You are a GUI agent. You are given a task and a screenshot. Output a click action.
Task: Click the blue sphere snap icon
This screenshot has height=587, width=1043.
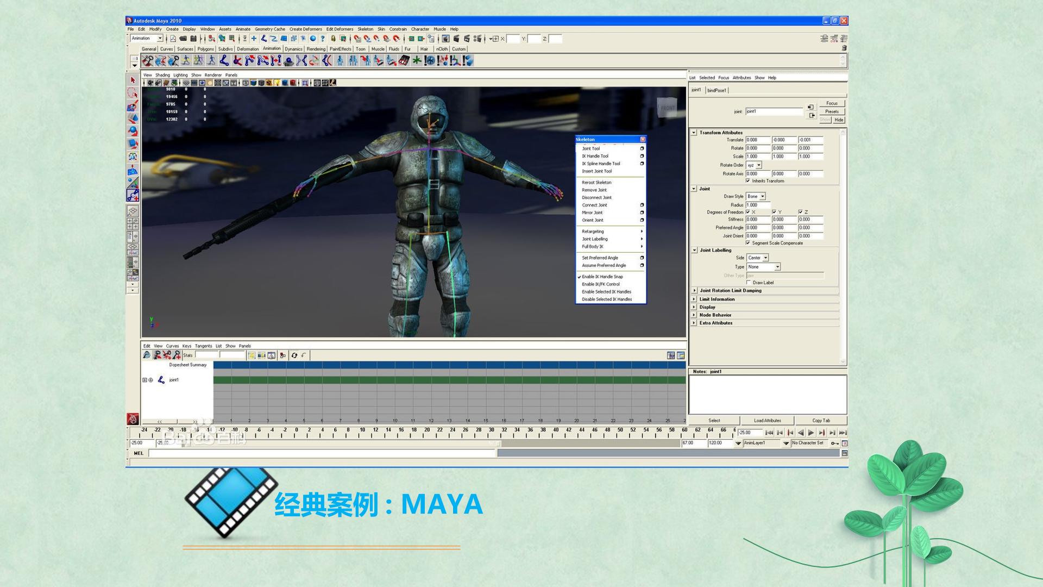click(313, 39)
